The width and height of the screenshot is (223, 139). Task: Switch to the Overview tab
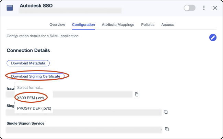click(57, 25)
